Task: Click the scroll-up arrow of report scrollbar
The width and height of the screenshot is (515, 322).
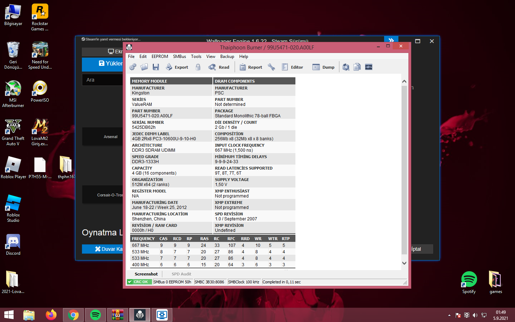Action: 404,82
